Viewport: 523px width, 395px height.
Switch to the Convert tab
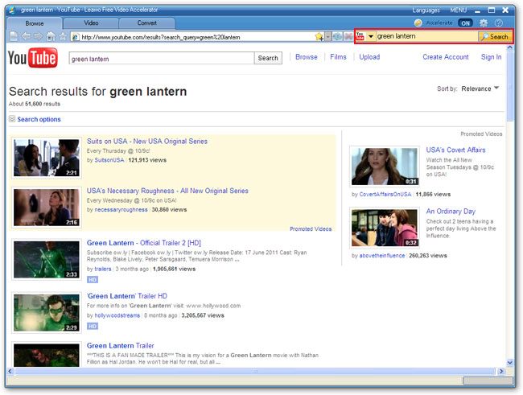[x=146, y=23]
